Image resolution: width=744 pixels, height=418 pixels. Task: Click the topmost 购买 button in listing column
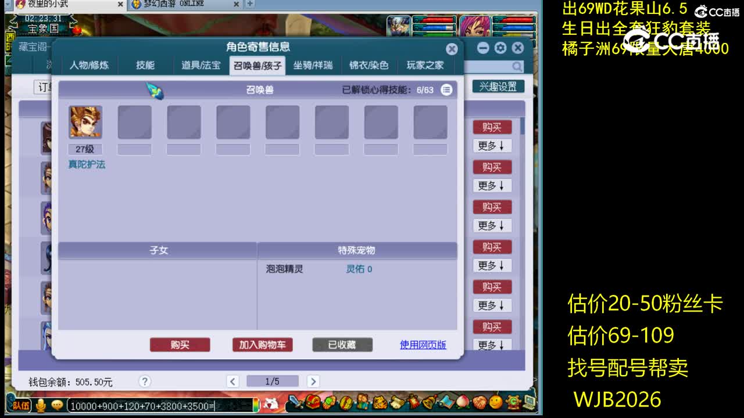tap(492, 127)
